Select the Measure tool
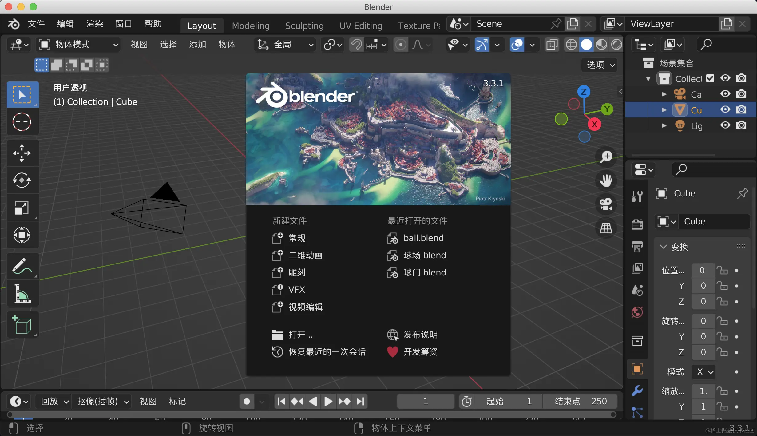 tap(22, 293)
